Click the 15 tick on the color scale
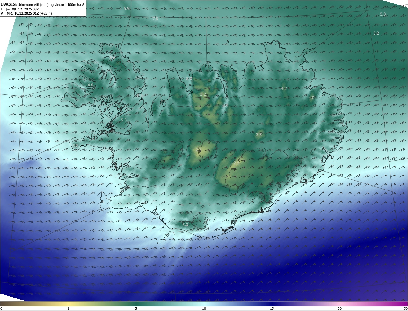The width and height of the screenshot is (408, 311). coord(272,309)
